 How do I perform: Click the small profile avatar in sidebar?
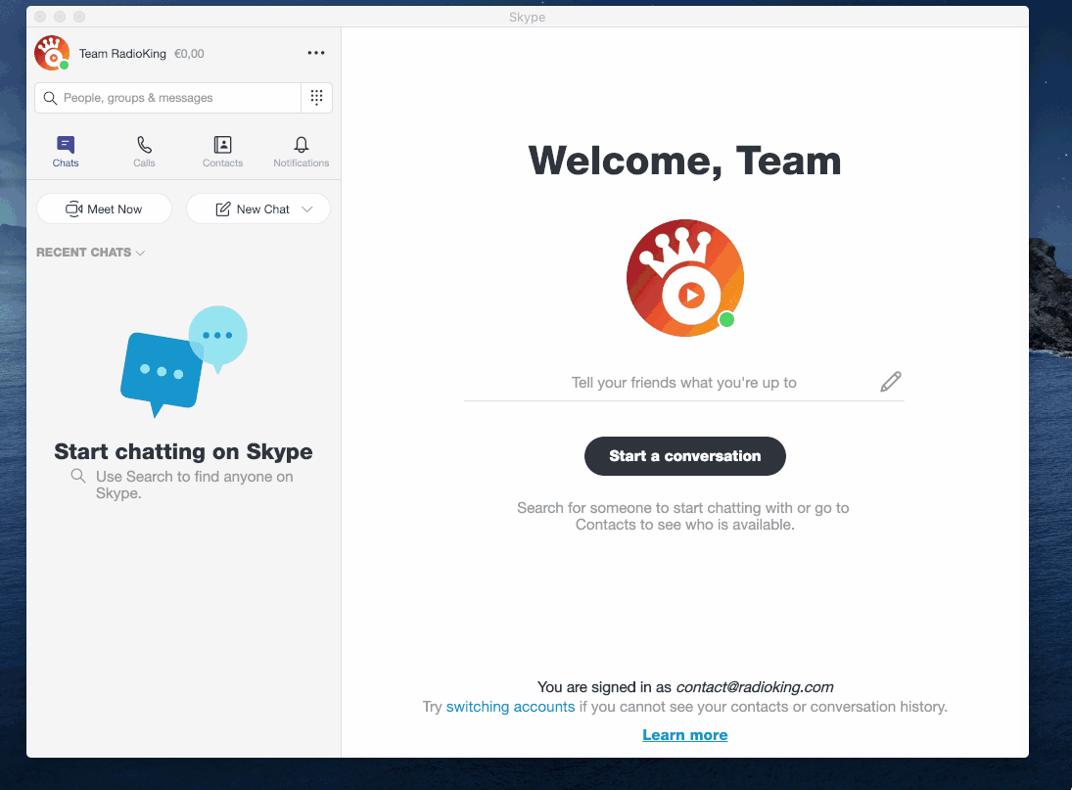tap(51, 53)
